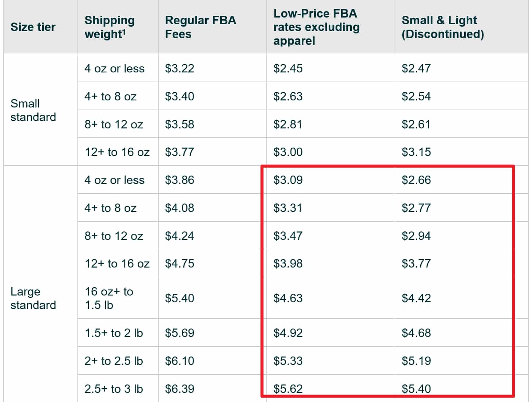Click the 2.5+ to 3 lb weight cell
531x402 pixels.
point(118,389)
